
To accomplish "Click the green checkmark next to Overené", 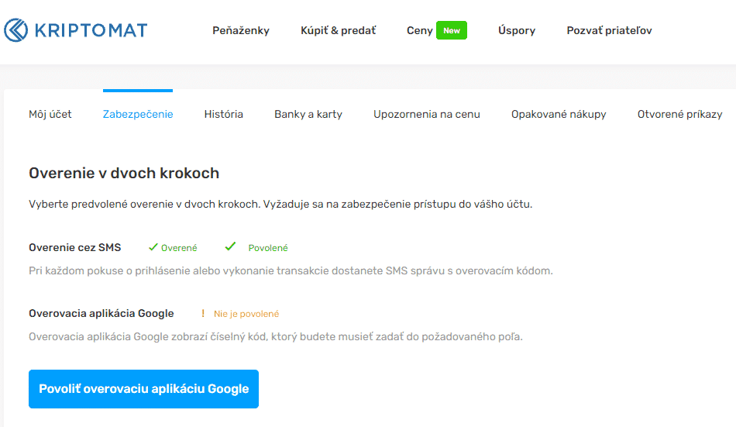I will point(152,247).
